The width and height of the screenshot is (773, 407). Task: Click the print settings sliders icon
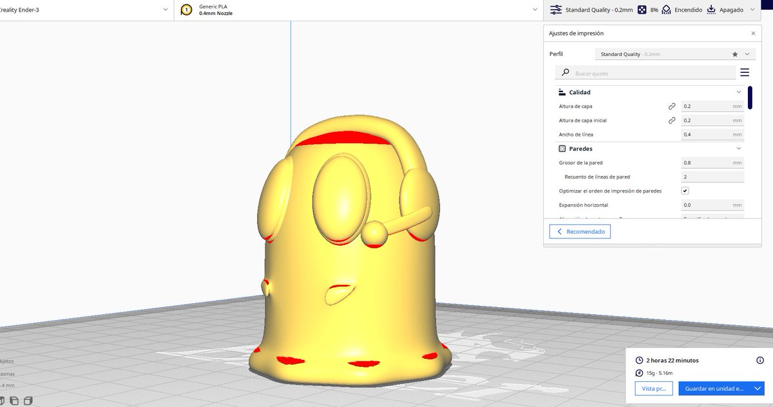pyautogui.click(x=556, y=10)
